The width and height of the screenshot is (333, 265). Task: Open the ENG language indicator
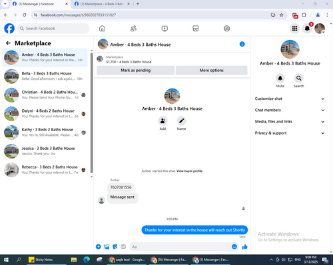tap(298, 260)
